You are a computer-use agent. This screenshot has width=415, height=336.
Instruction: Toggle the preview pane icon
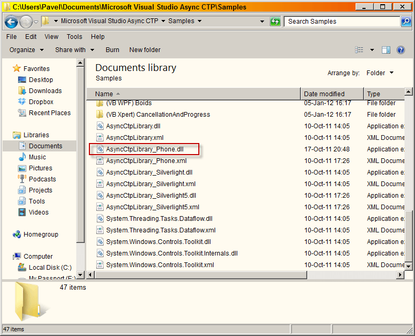386,50
